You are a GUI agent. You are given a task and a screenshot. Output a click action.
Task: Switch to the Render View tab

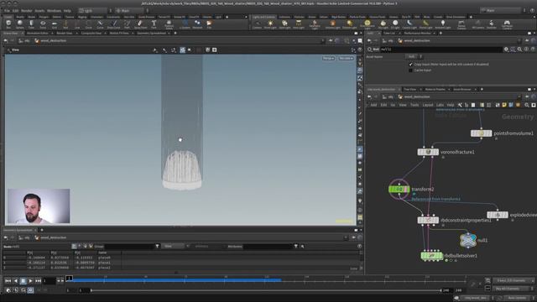(65, 34)
